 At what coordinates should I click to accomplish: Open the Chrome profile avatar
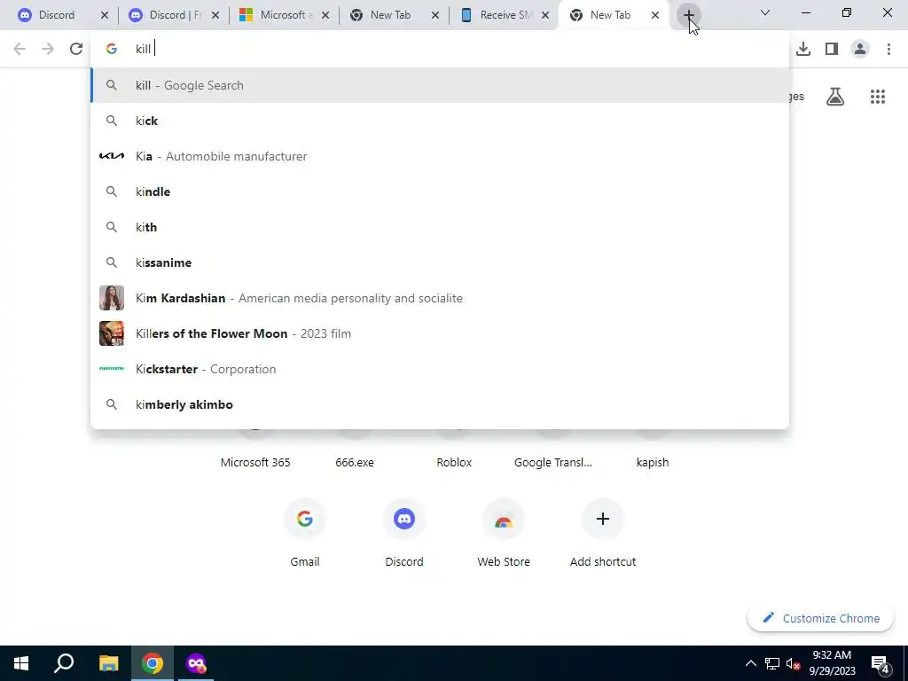pos(860,49)
